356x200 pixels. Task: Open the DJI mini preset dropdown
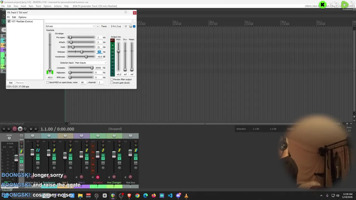coord(70,26)
